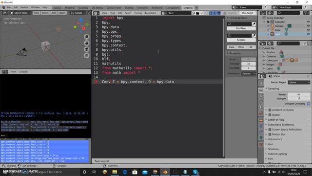Click the Camera object icon in outliner
Image resolution: width=312 pixels, height=176 pixels.
[272, 26]
